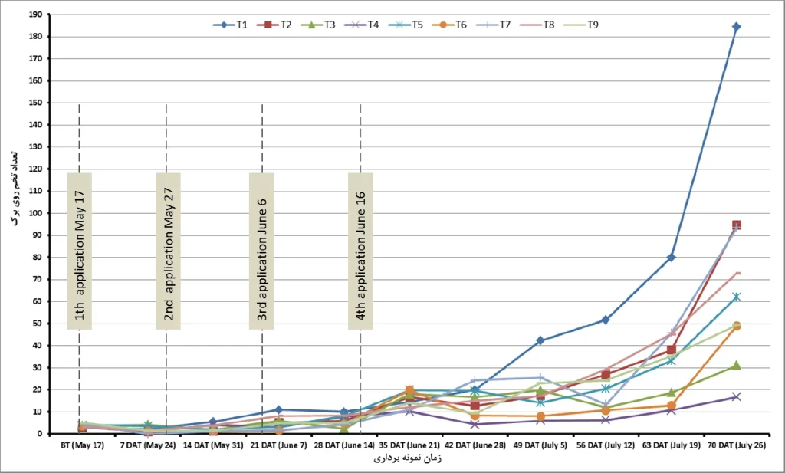Viewport: 785px width, 473px height.
Task: Select the T3 legend label
Action: (x=330, y=25)
